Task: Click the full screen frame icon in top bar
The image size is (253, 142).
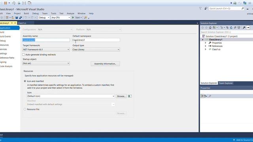Action: click(x=24, y=3)
